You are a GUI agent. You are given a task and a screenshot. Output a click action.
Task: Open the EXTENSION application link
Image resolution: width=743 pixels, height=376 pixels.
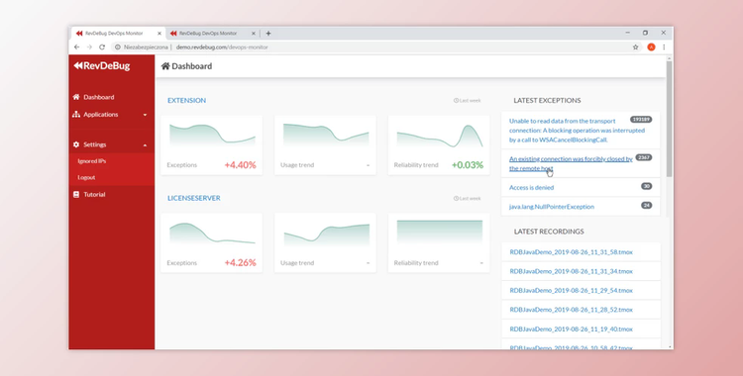point(186,100)
